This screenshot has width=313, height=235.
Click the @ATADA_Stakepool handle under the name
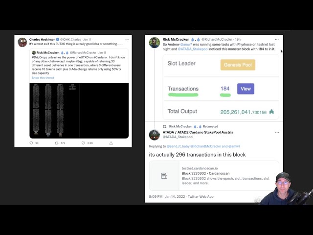click(x=178, y=137)
